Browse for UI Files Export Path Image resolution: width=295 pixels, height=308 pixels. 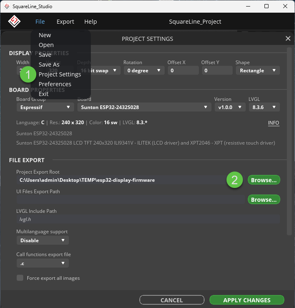point(264,200)
